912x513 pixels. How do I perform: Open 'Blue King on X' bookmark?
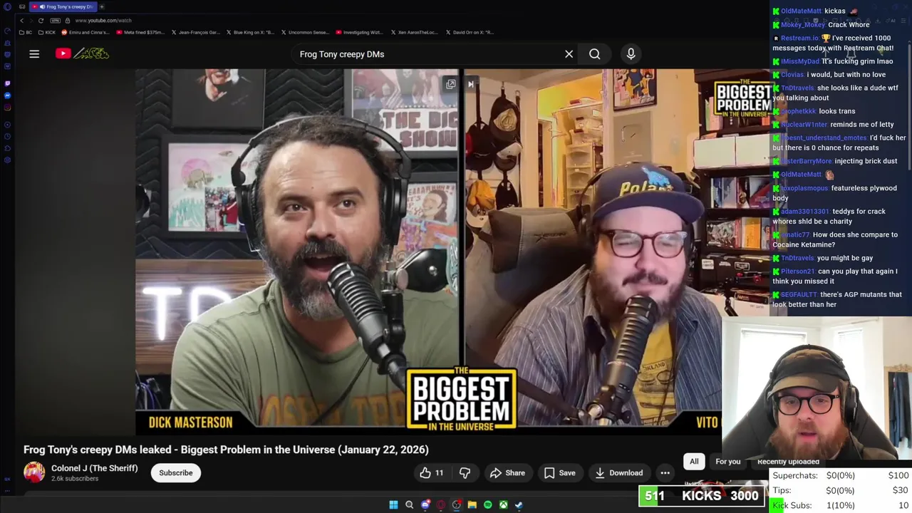(x=251, y=32)
